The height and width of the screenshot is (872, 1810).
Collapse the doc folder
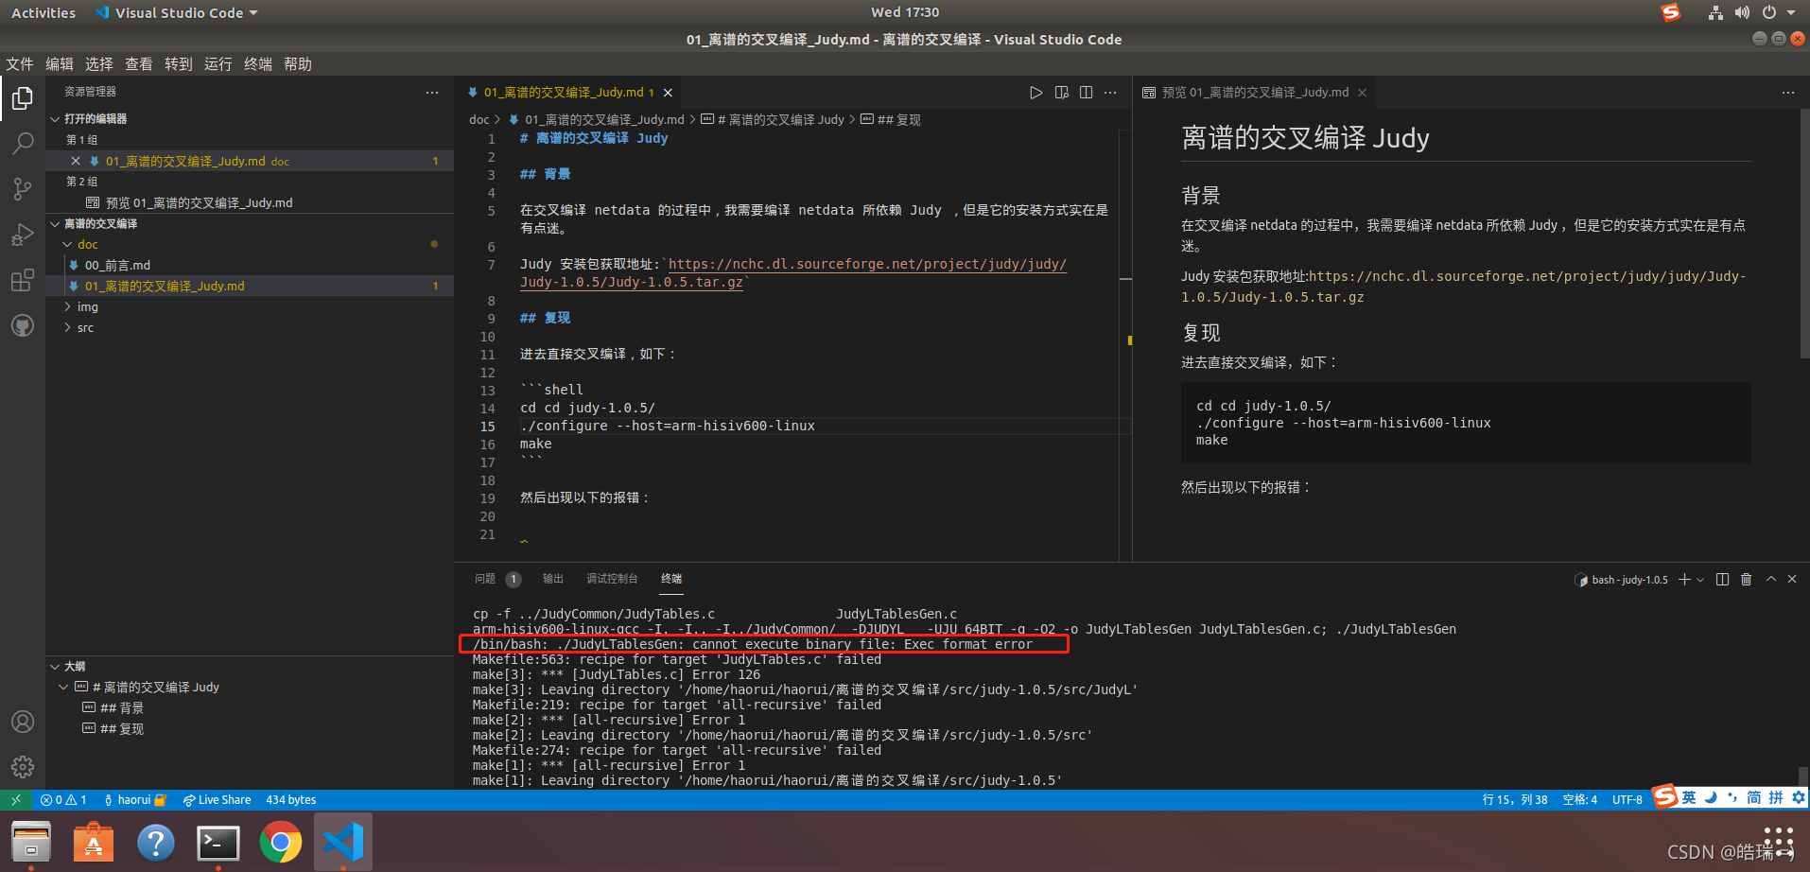[250, 245]
